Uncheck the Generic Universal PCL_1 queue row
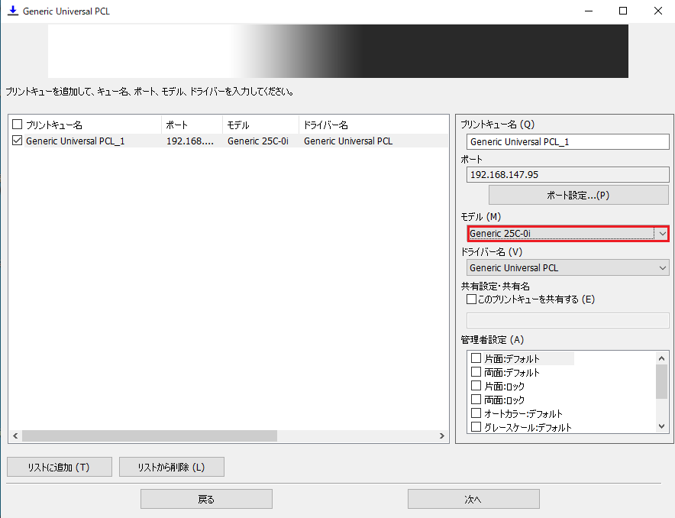Image resolution: width=675 pixels, height=518 pixels. click(18, 141)
